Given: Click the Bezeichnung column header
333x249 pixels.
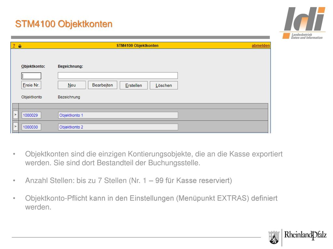Looking at the screenshot, I should (69, 97).
